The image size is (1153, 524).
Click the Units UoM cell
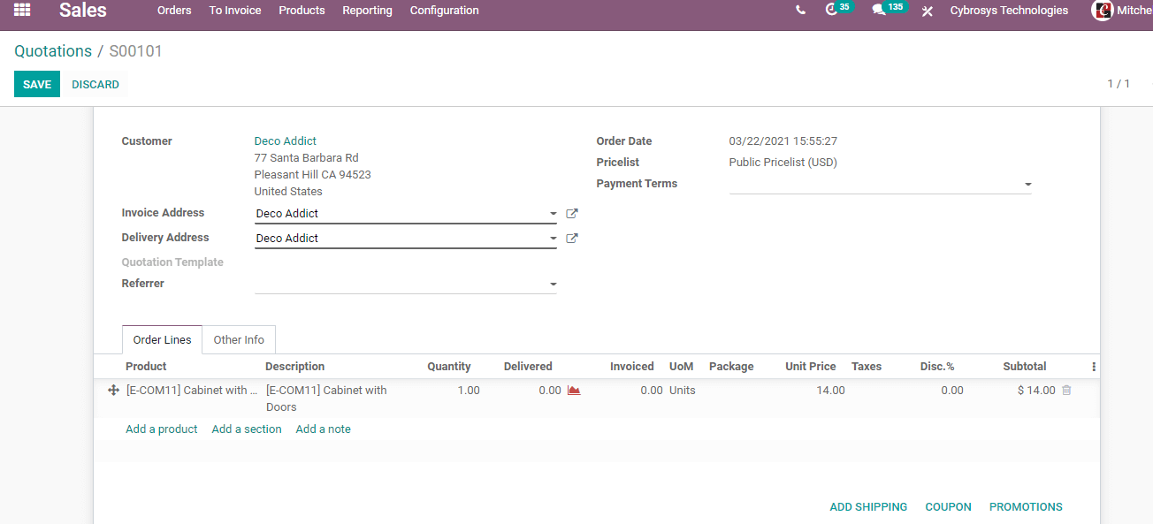683,391
